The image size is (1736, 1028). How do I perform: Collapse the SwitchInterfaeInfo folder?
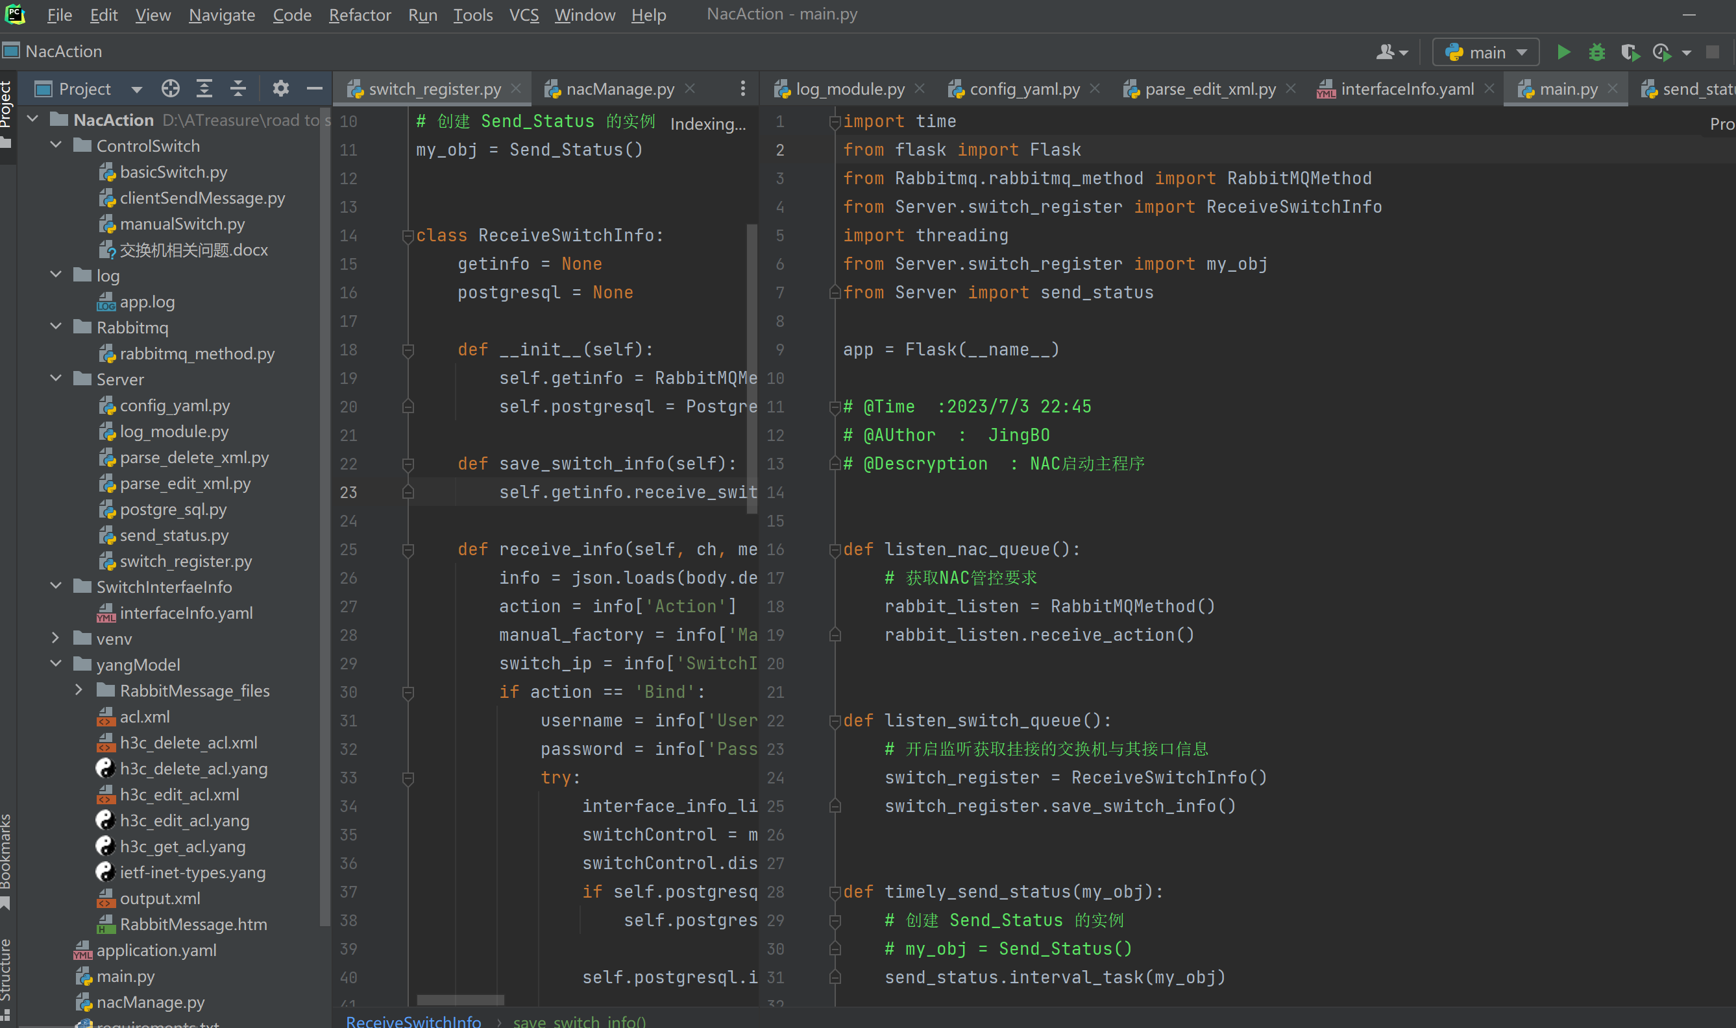pos(56,586)
